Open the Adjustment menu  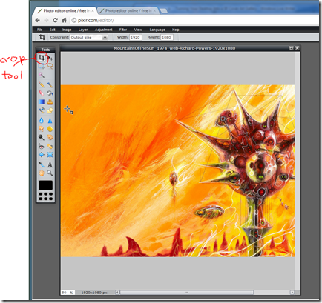pos(103,30)
